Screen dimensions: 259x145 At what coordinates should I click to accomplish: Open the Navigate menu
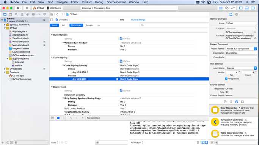[x=62, y=2]
